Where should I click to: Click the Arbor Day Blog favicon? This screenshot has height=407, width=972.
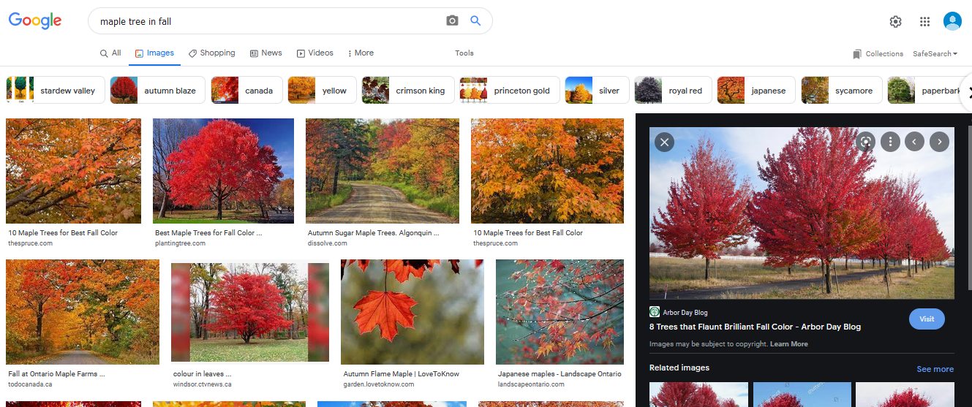point(655,312)
